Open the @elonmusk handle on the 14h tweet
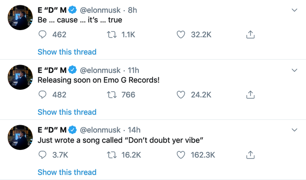306x180 pixels. 100,130
